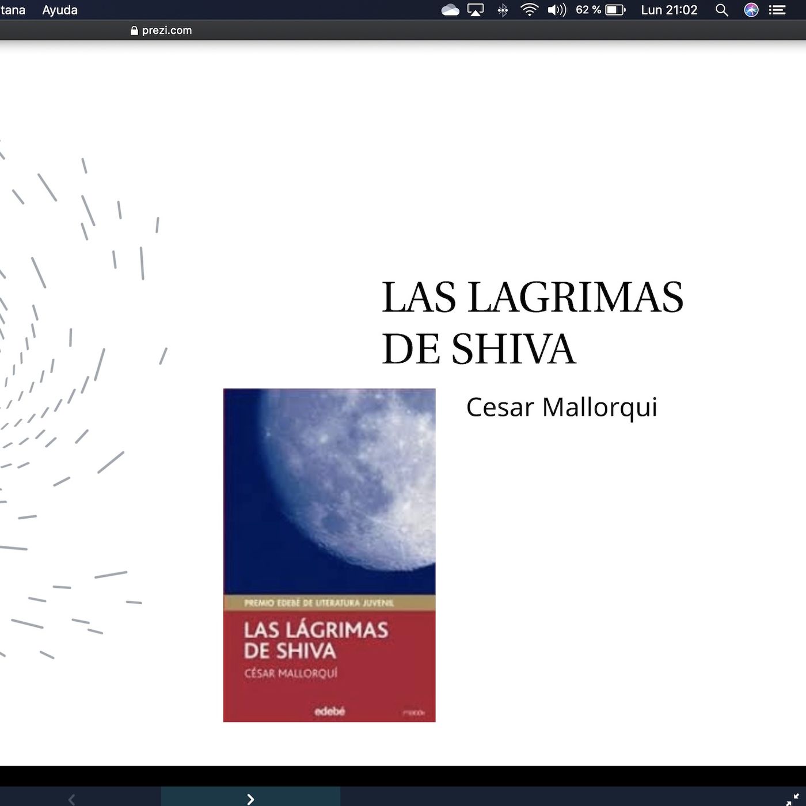Advance to the next Prezi slide
This screenshot has width=806, height=806.
250,799
